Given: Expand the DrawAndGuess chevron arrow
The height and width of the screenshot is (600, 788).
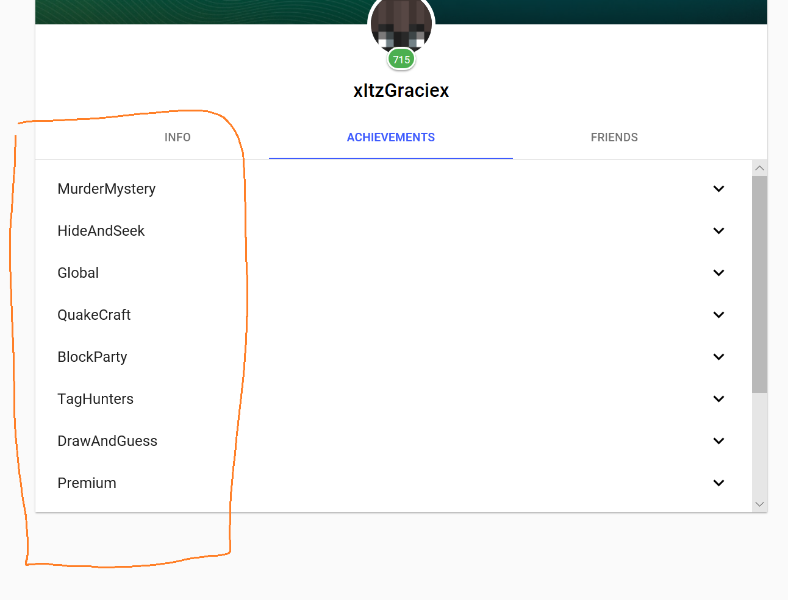Looking at the screenshot, I should [x=719, y=441].
